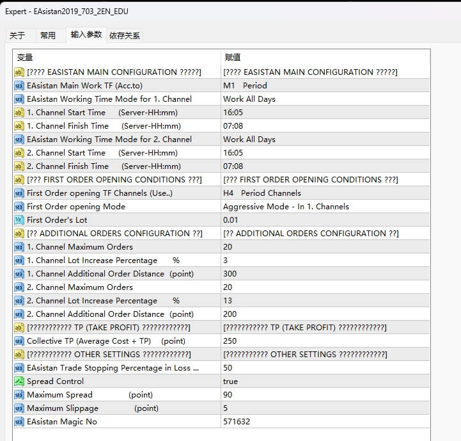Screen dimensions: 461x441
Task: Click the icon beside Maximum Spread
Action: point(19,395)
